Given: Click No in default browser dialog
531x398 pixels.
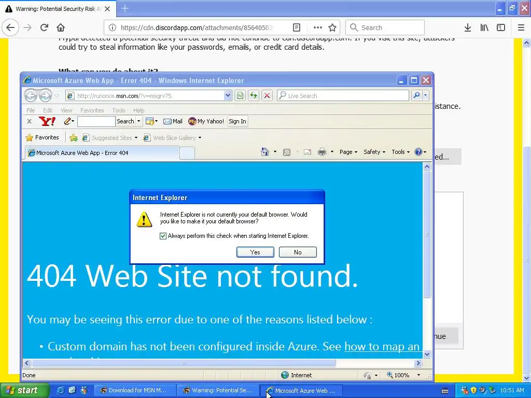Looking at the screenshot, I should tap(298, 252).
